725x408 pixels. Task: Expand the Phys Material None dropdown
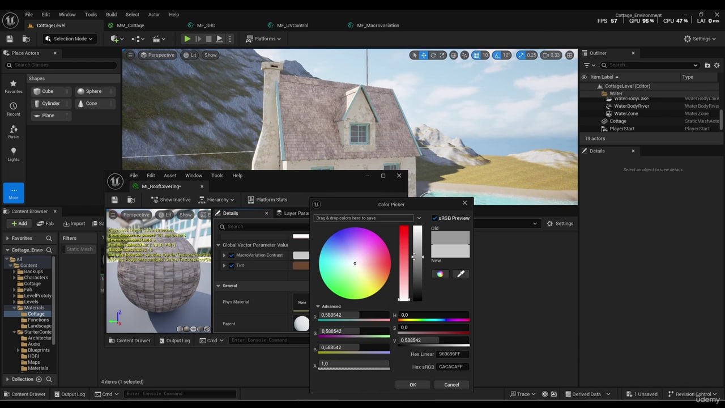[x=302, y=302]
